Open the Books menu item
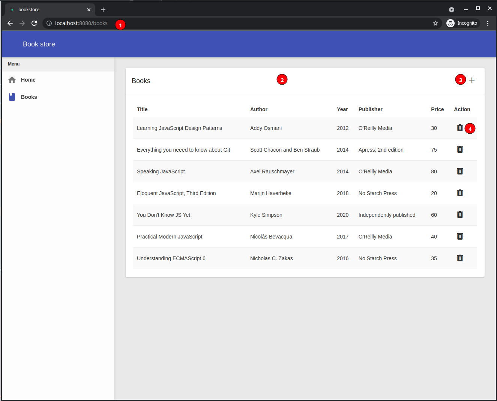The image size is (497, 401). click(x=58, y=97)
